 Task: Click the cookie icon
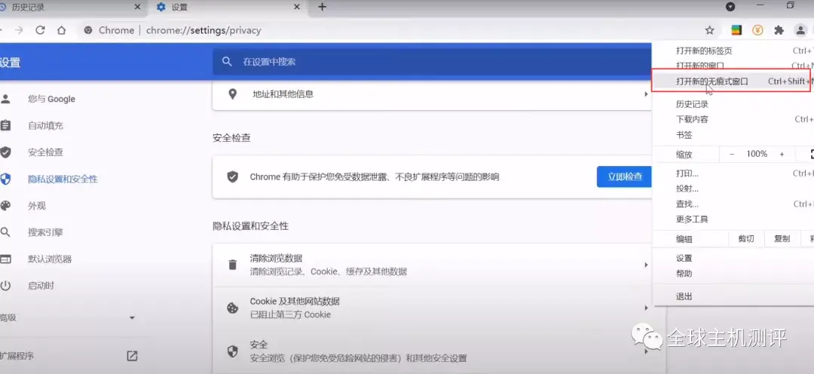[x=233, y=308]
